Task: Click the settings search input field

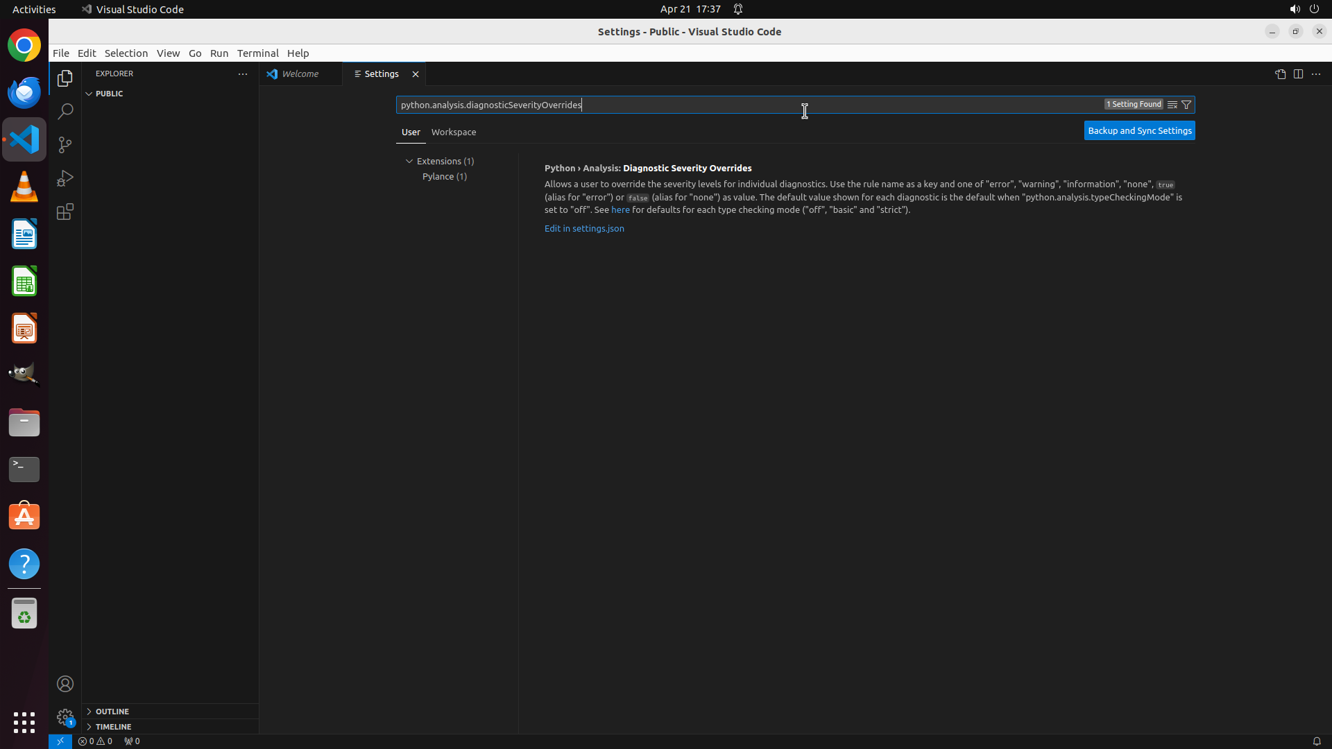Action: [749, 105]
